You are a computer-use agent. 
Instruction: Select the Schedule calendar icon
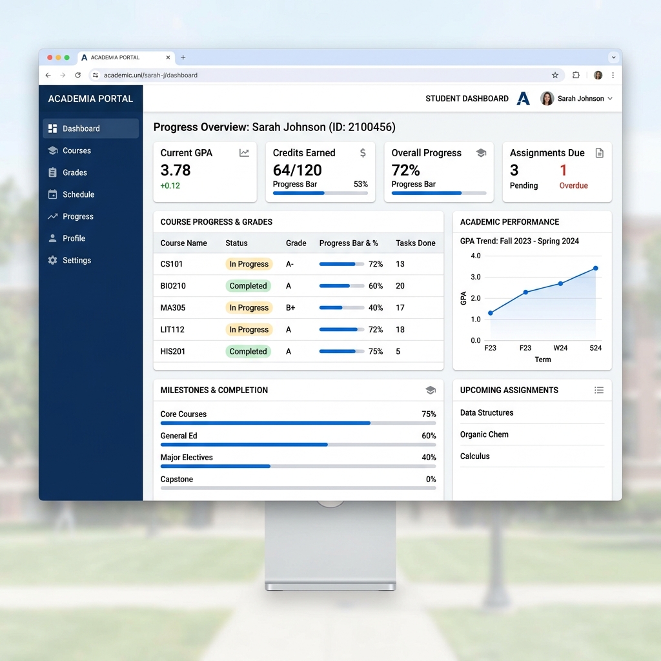53,194
